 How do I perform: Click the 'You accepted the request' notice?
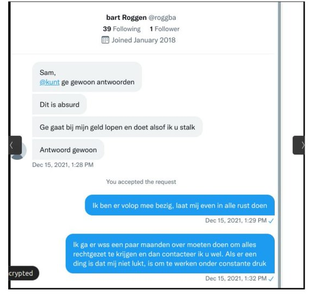click(x=141, y=182)
